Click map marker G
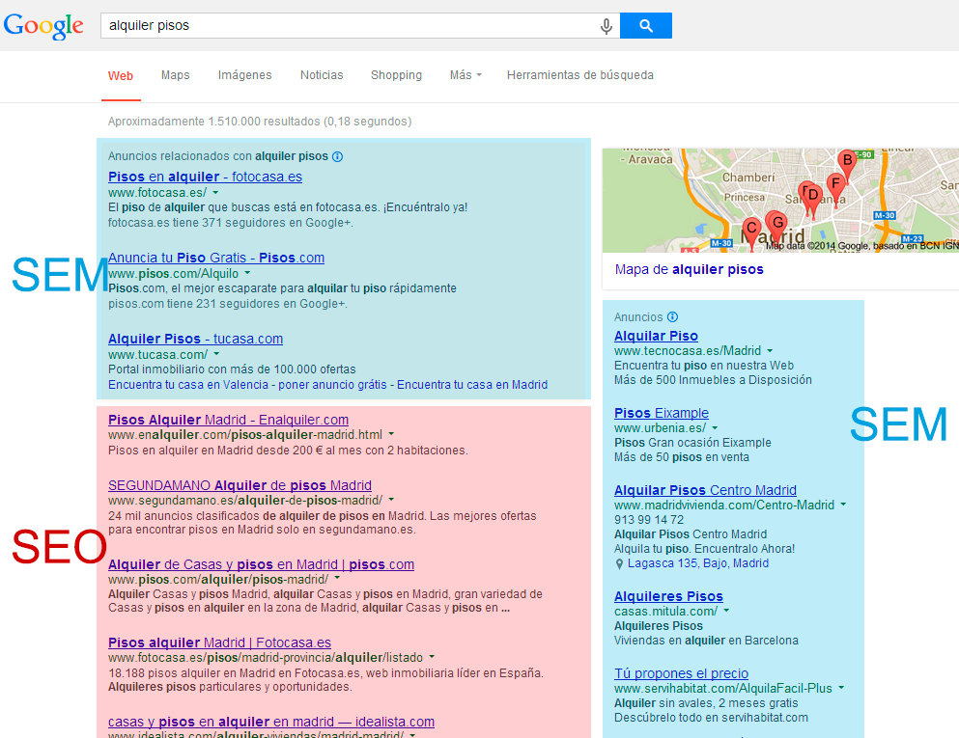Screen dimensions: 959x738 click(x=777, y=226)
